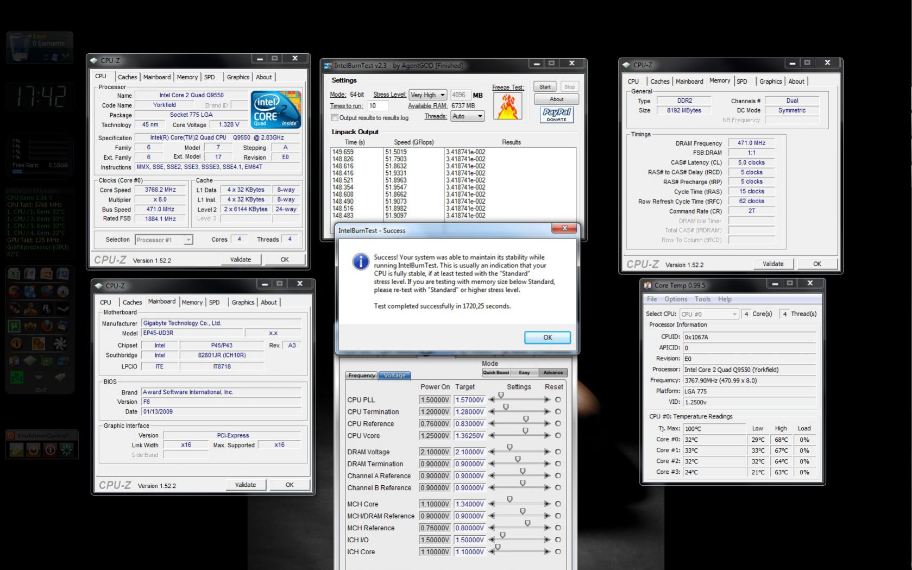Select the Reset radio for MCH Core
Viewport: 912px width, 570px height.
(558, 504)
